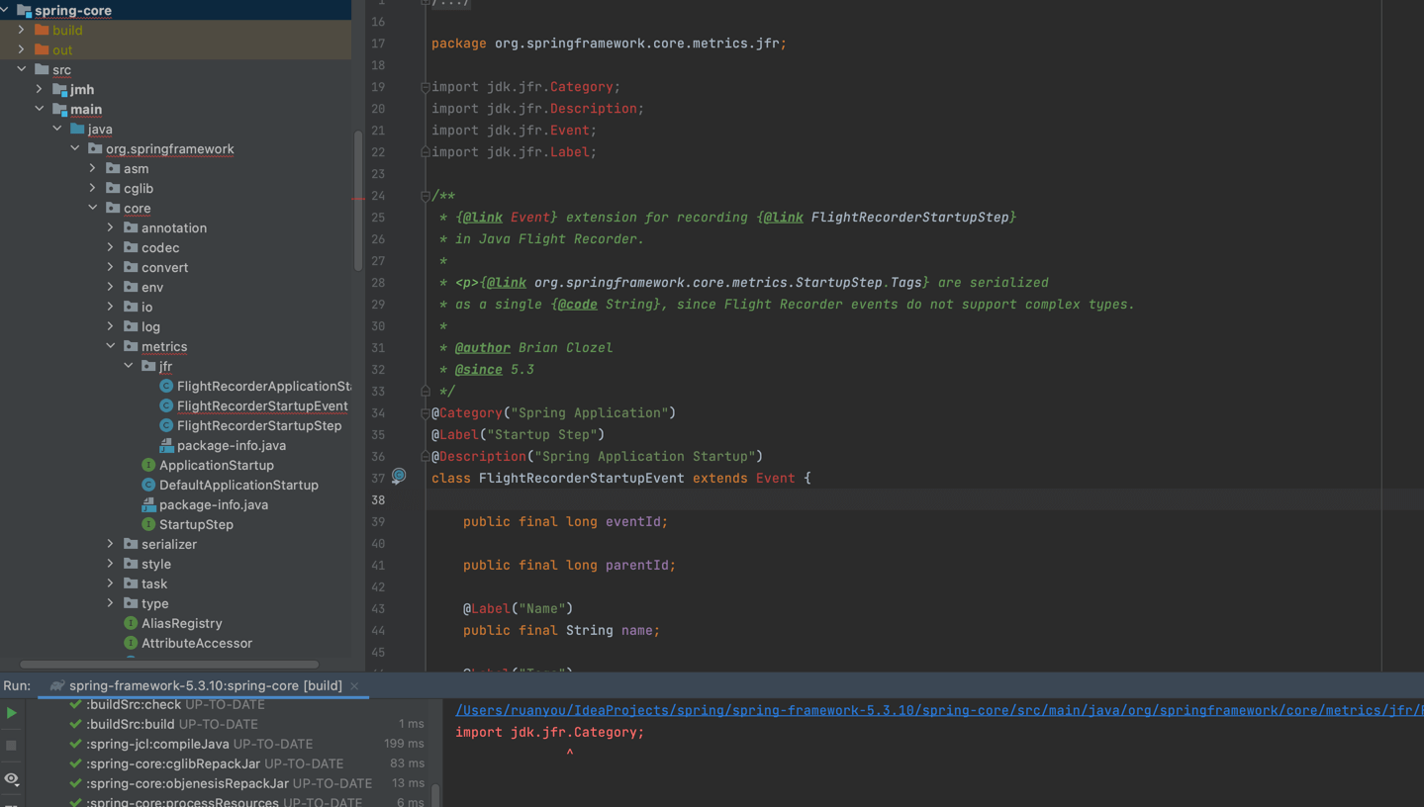Click the interface icon of AttributeAccessor
The width and height of the screenshot is (1424, 807).
[x=131, y=643]
